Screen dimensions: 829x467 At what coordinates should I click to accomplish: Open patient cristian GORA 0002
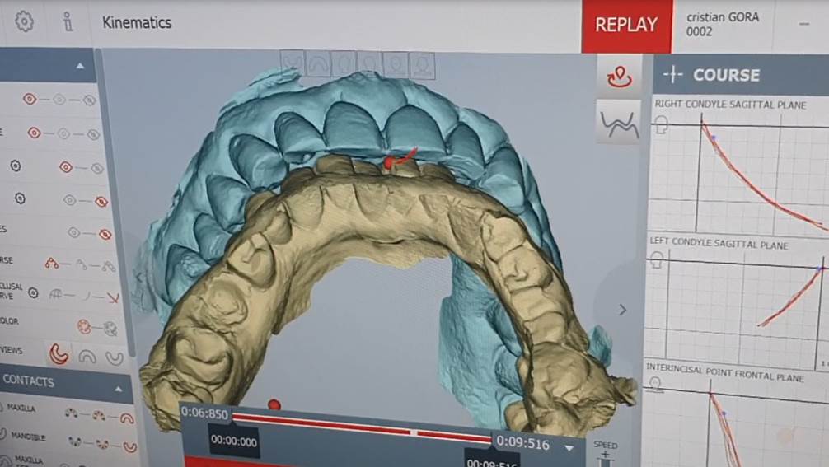tap(722, 25)
